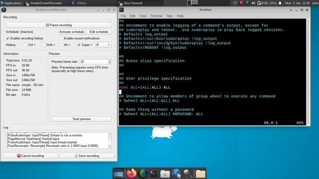Viewport: 319px width, 179px height.
Task: Click the File size value 14 MiB
Action: 26,89
